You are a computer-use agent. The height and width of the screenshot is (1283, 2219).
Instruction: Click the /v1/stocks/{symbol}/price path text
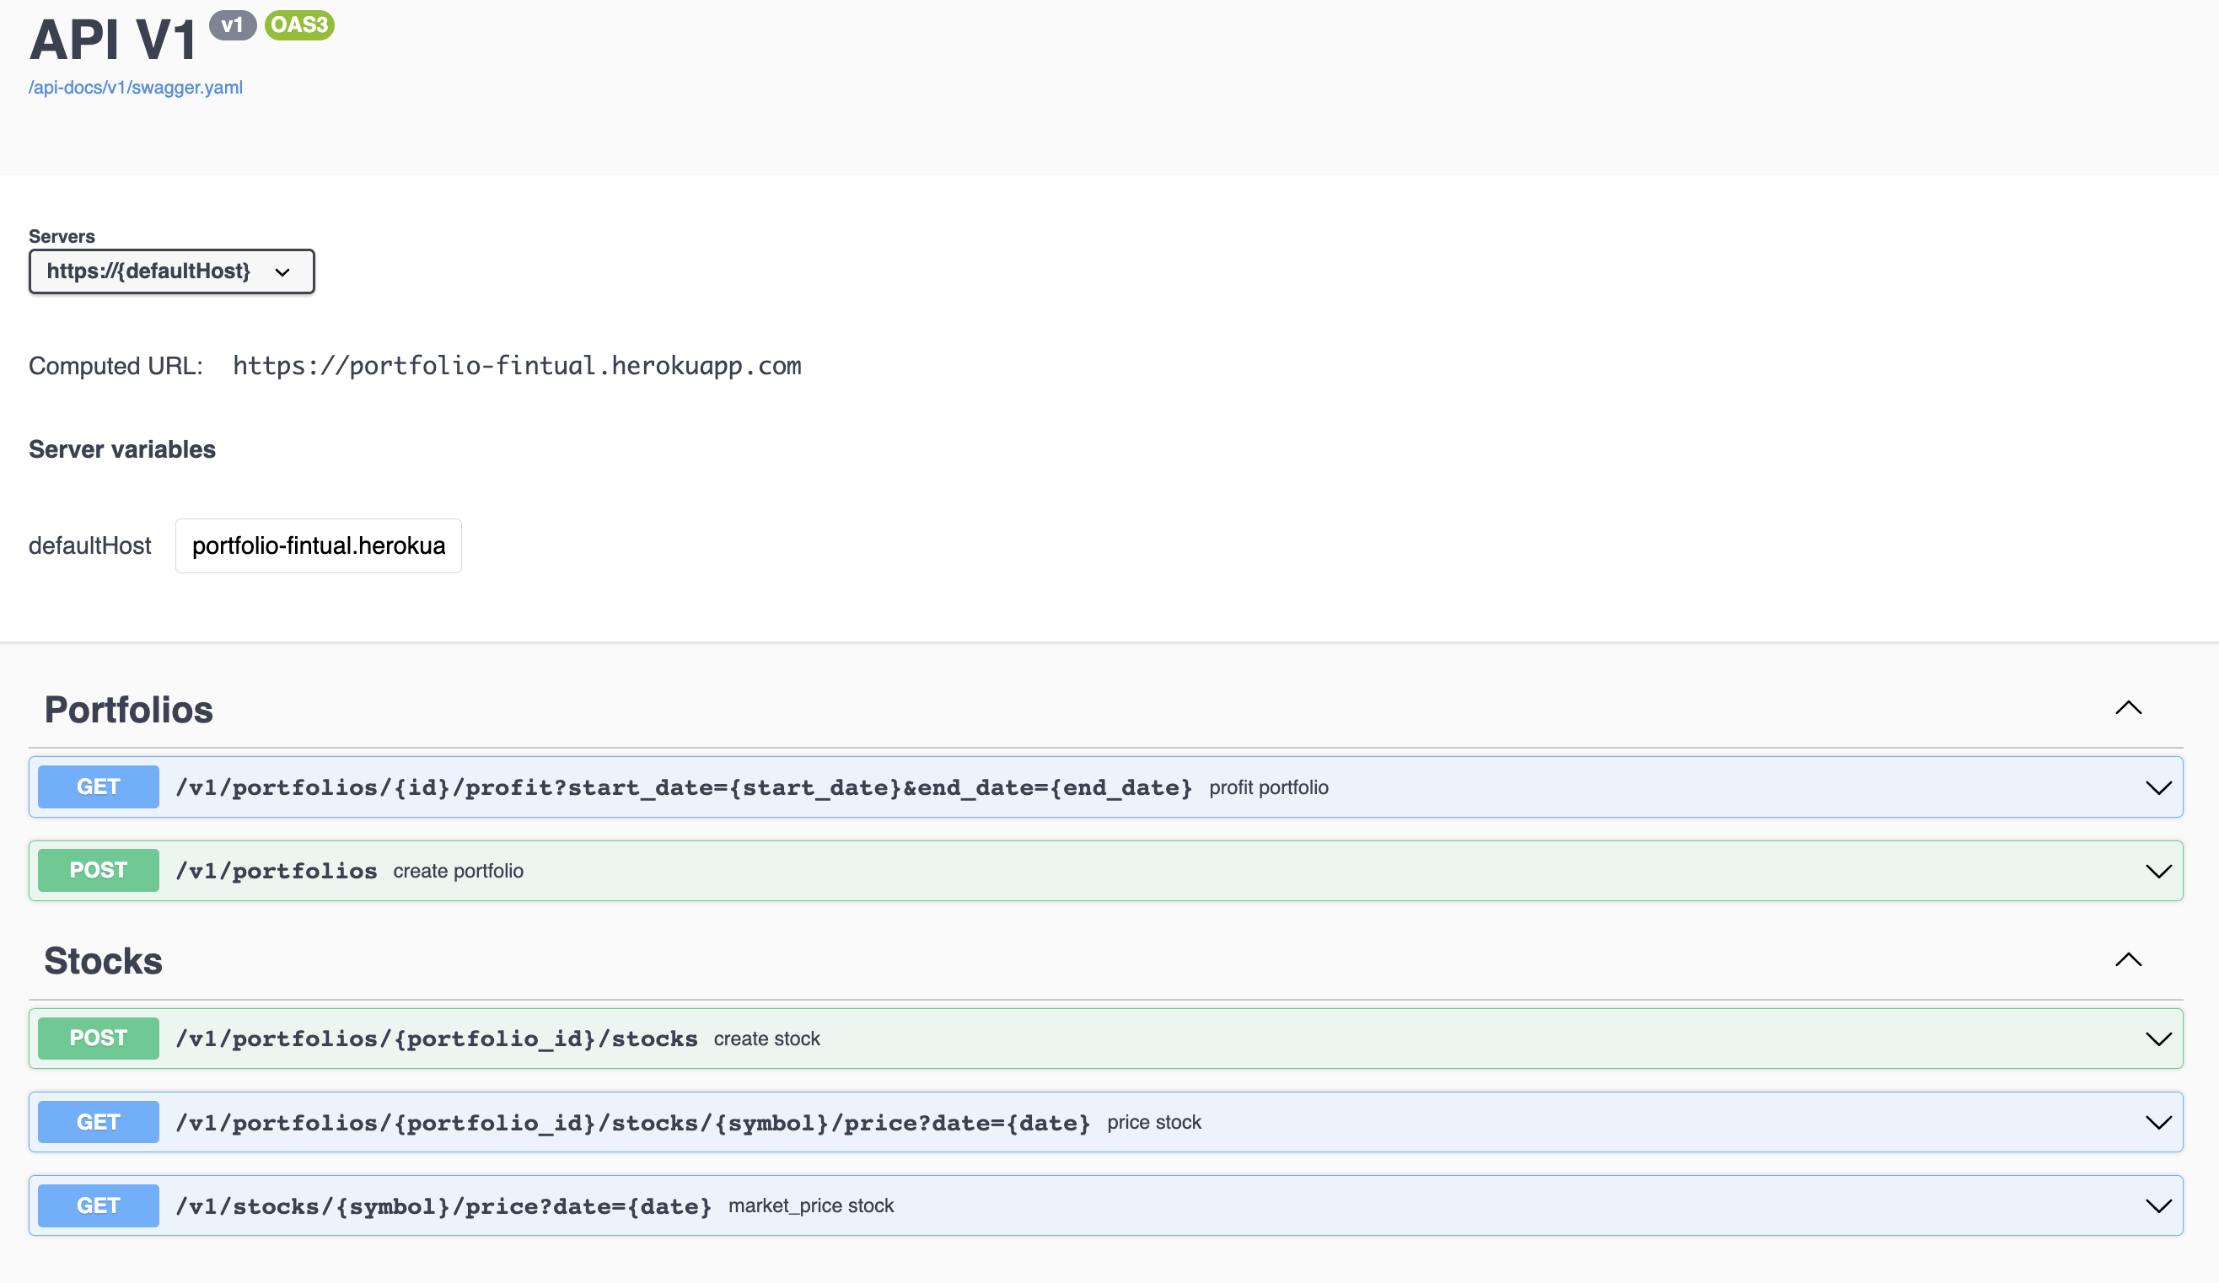coord(443,1206)
